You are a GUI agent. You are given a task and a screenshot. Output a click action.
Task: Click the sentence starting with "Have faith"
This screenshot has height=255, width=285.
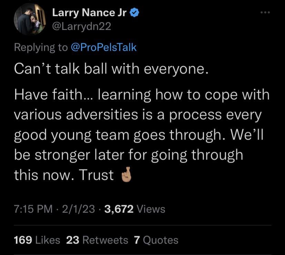[141, 95]
